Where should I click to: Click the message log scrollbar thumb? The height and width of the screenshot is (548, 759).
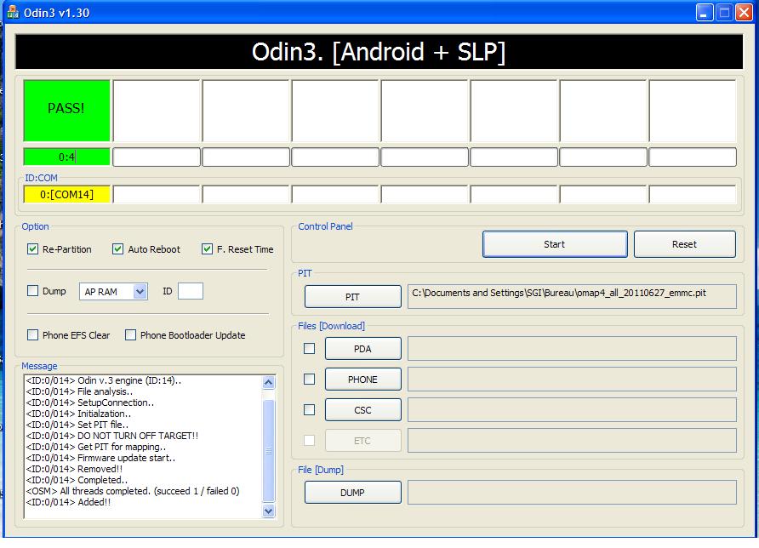pyautogui.click(x=269, y=451)
